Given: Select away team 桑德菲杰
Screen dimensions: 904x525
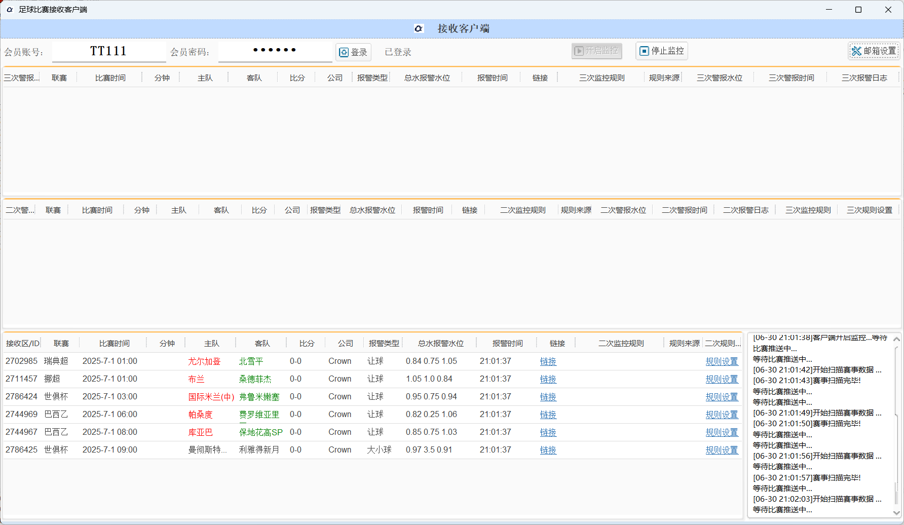Looking at the screenshot, I should [255, 379].
